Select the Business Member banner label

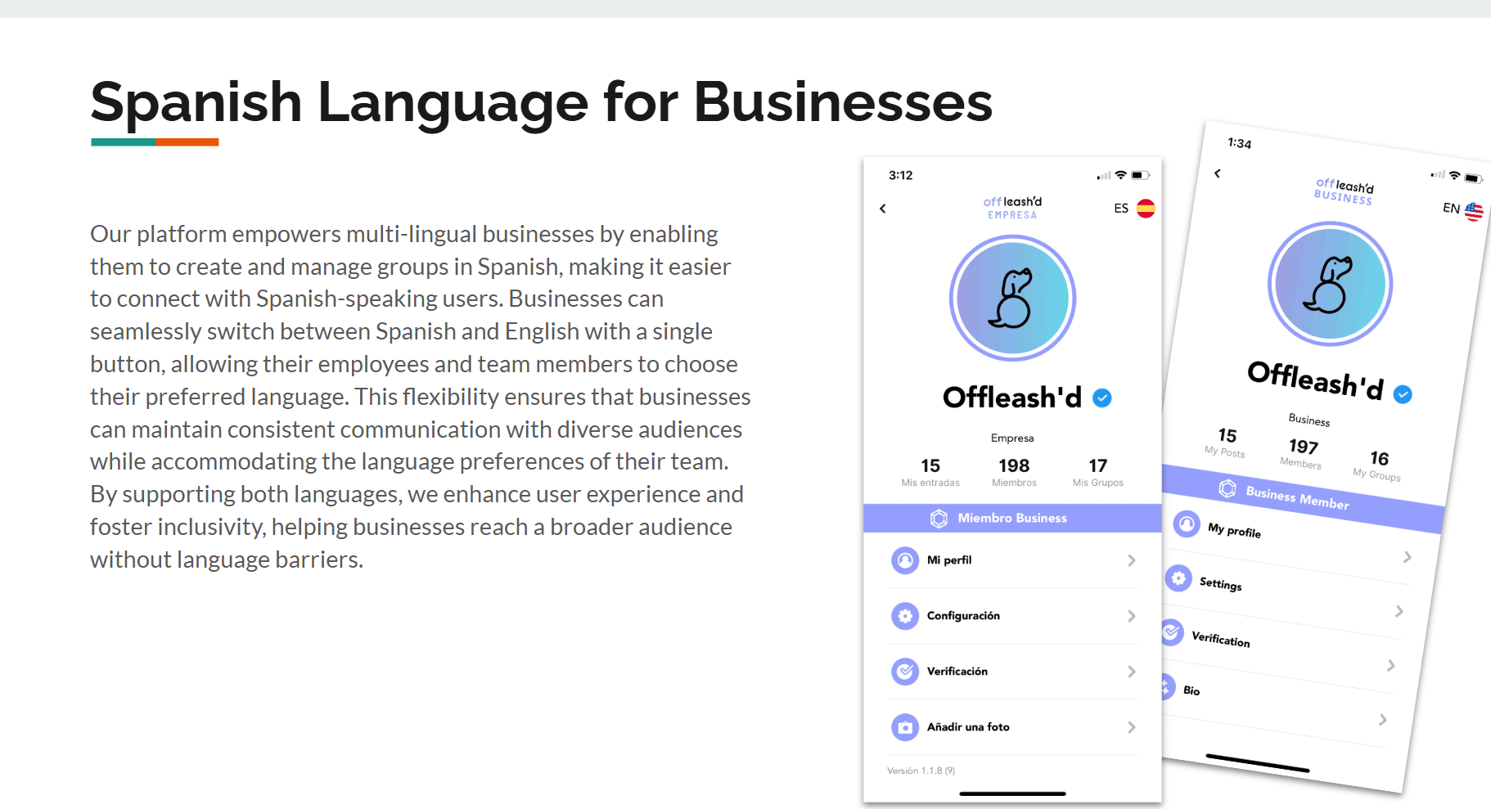1297,497
